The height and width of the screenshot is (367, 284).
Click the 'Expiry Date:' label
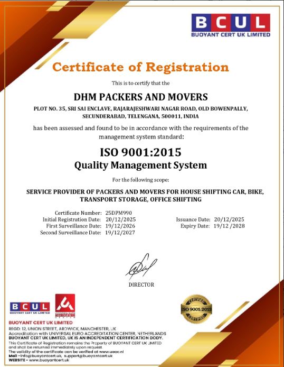coord(195,226)
